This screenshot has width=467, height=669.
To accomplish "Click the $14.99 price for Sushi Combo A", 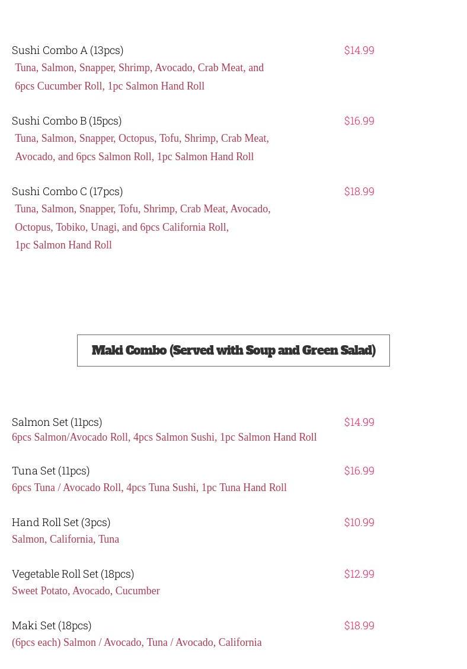I will pos(359,50).
